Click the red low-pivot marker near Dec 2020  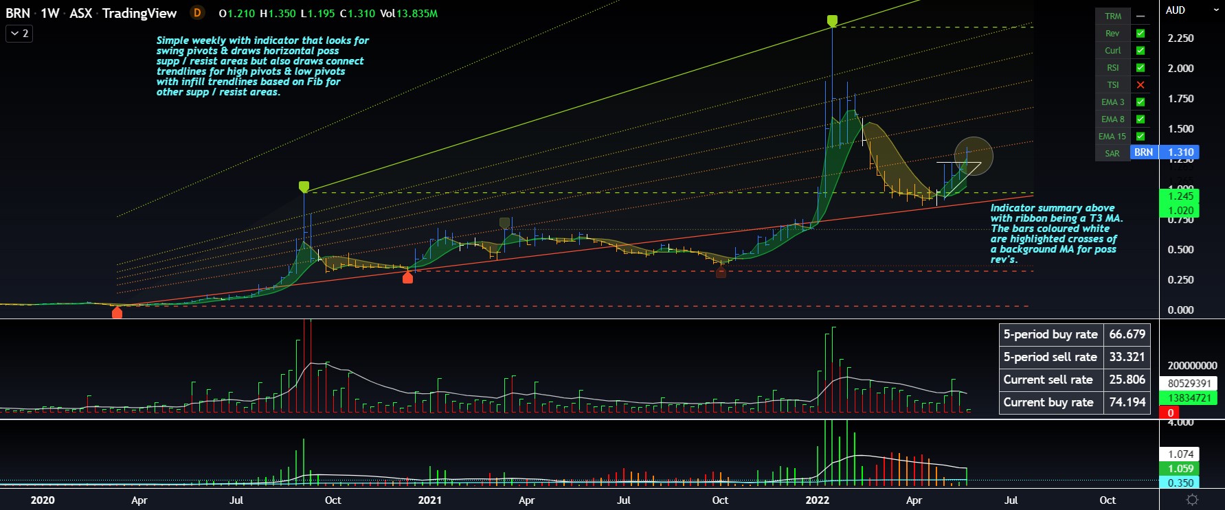407,277
